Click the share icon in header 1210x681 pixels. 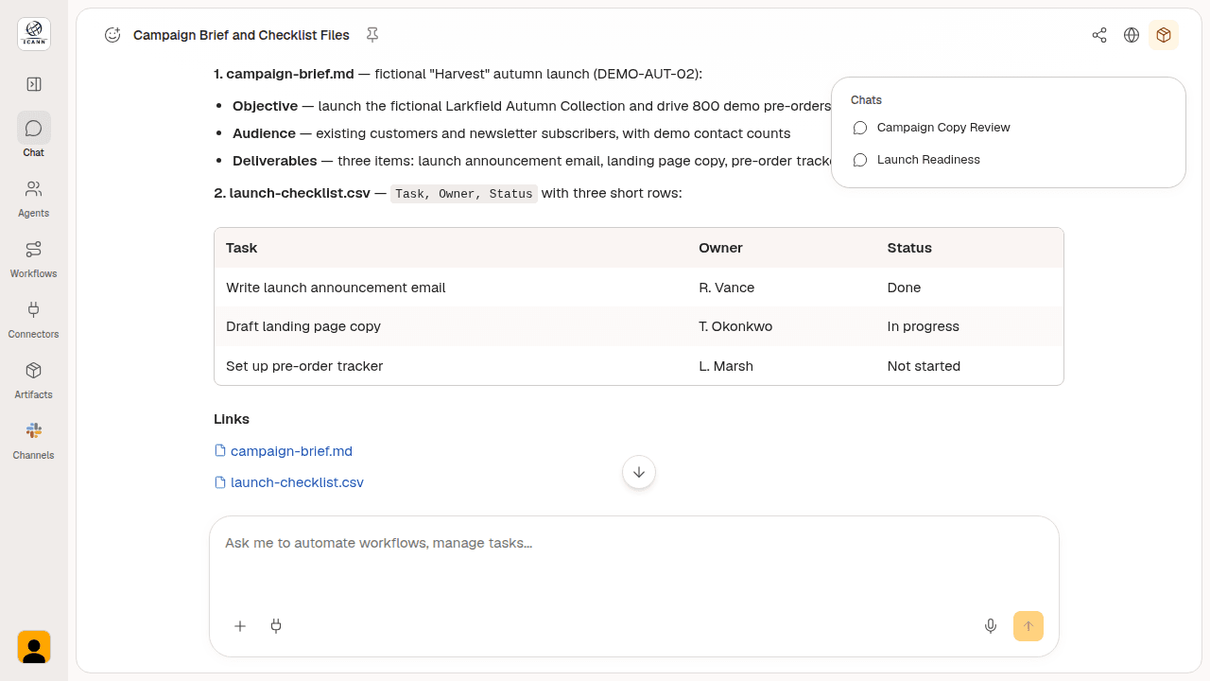click(1099, 35)
